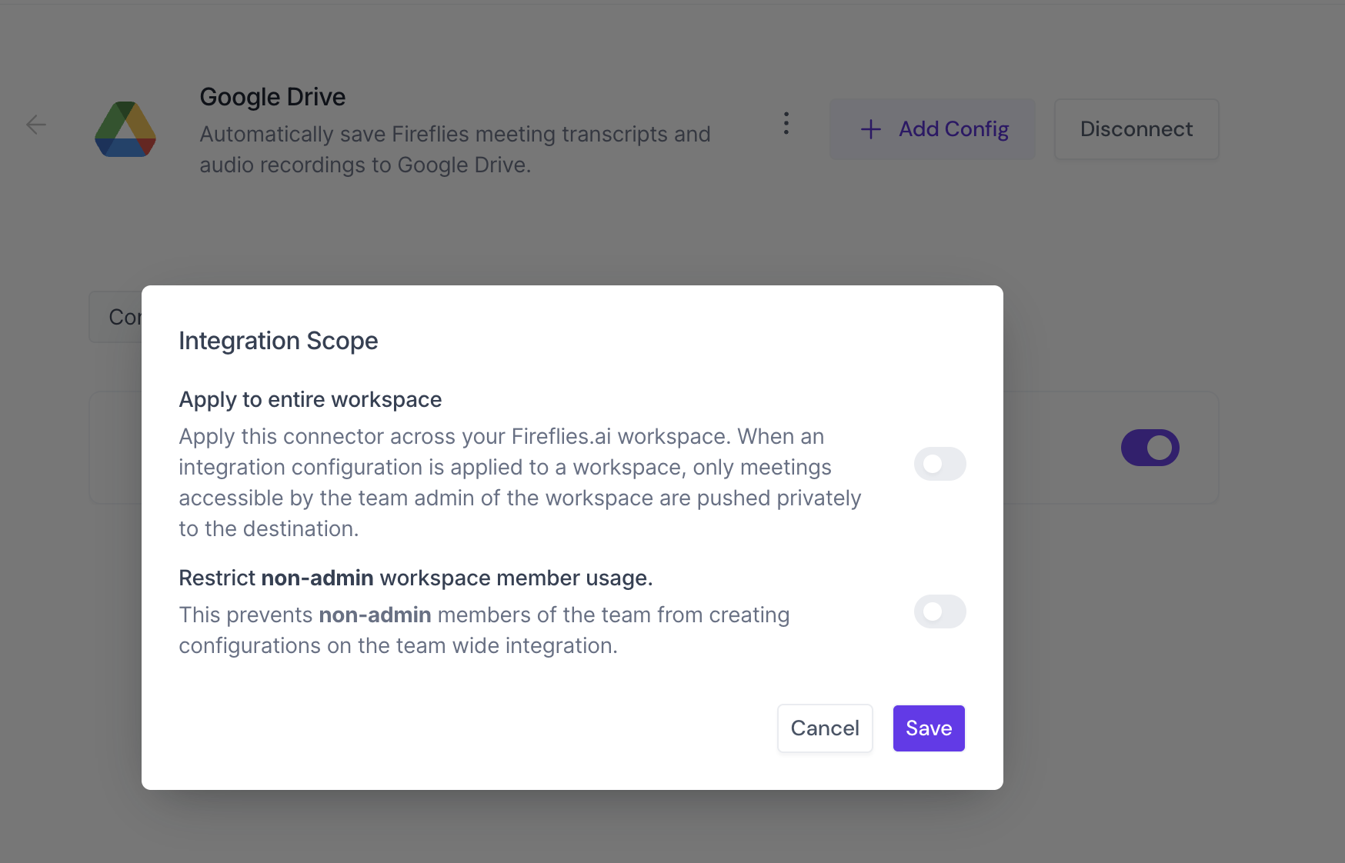
Task: Click the 'This prevents non-admin members' description
Action: (x=484, y=630)
